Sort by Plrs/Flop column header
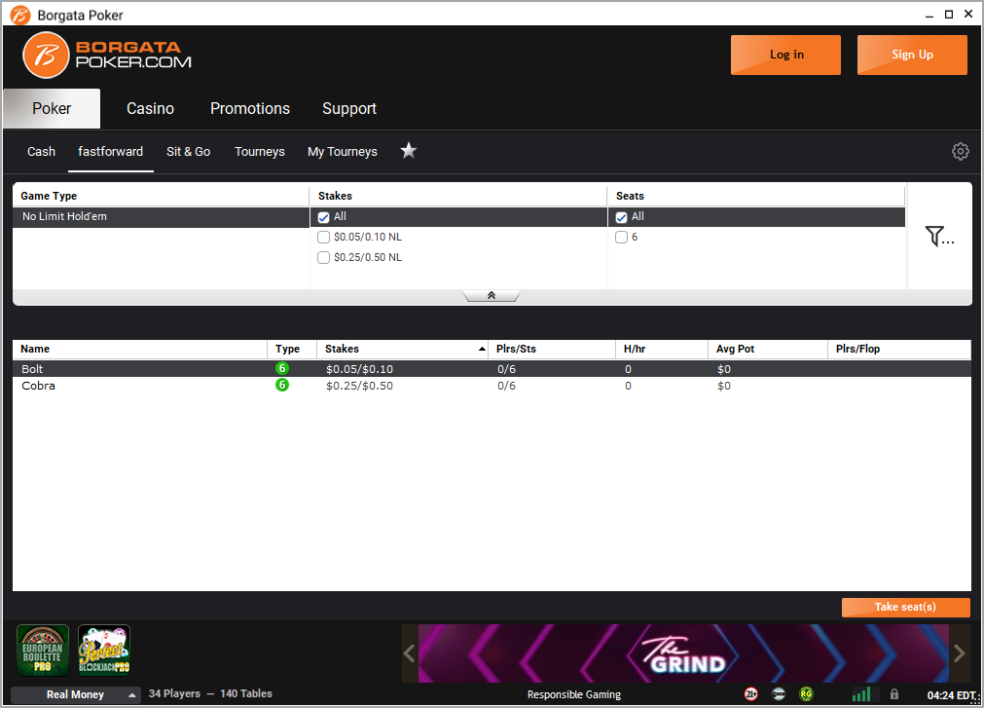The width and height of the screenshot is (984, 708). 899,349
